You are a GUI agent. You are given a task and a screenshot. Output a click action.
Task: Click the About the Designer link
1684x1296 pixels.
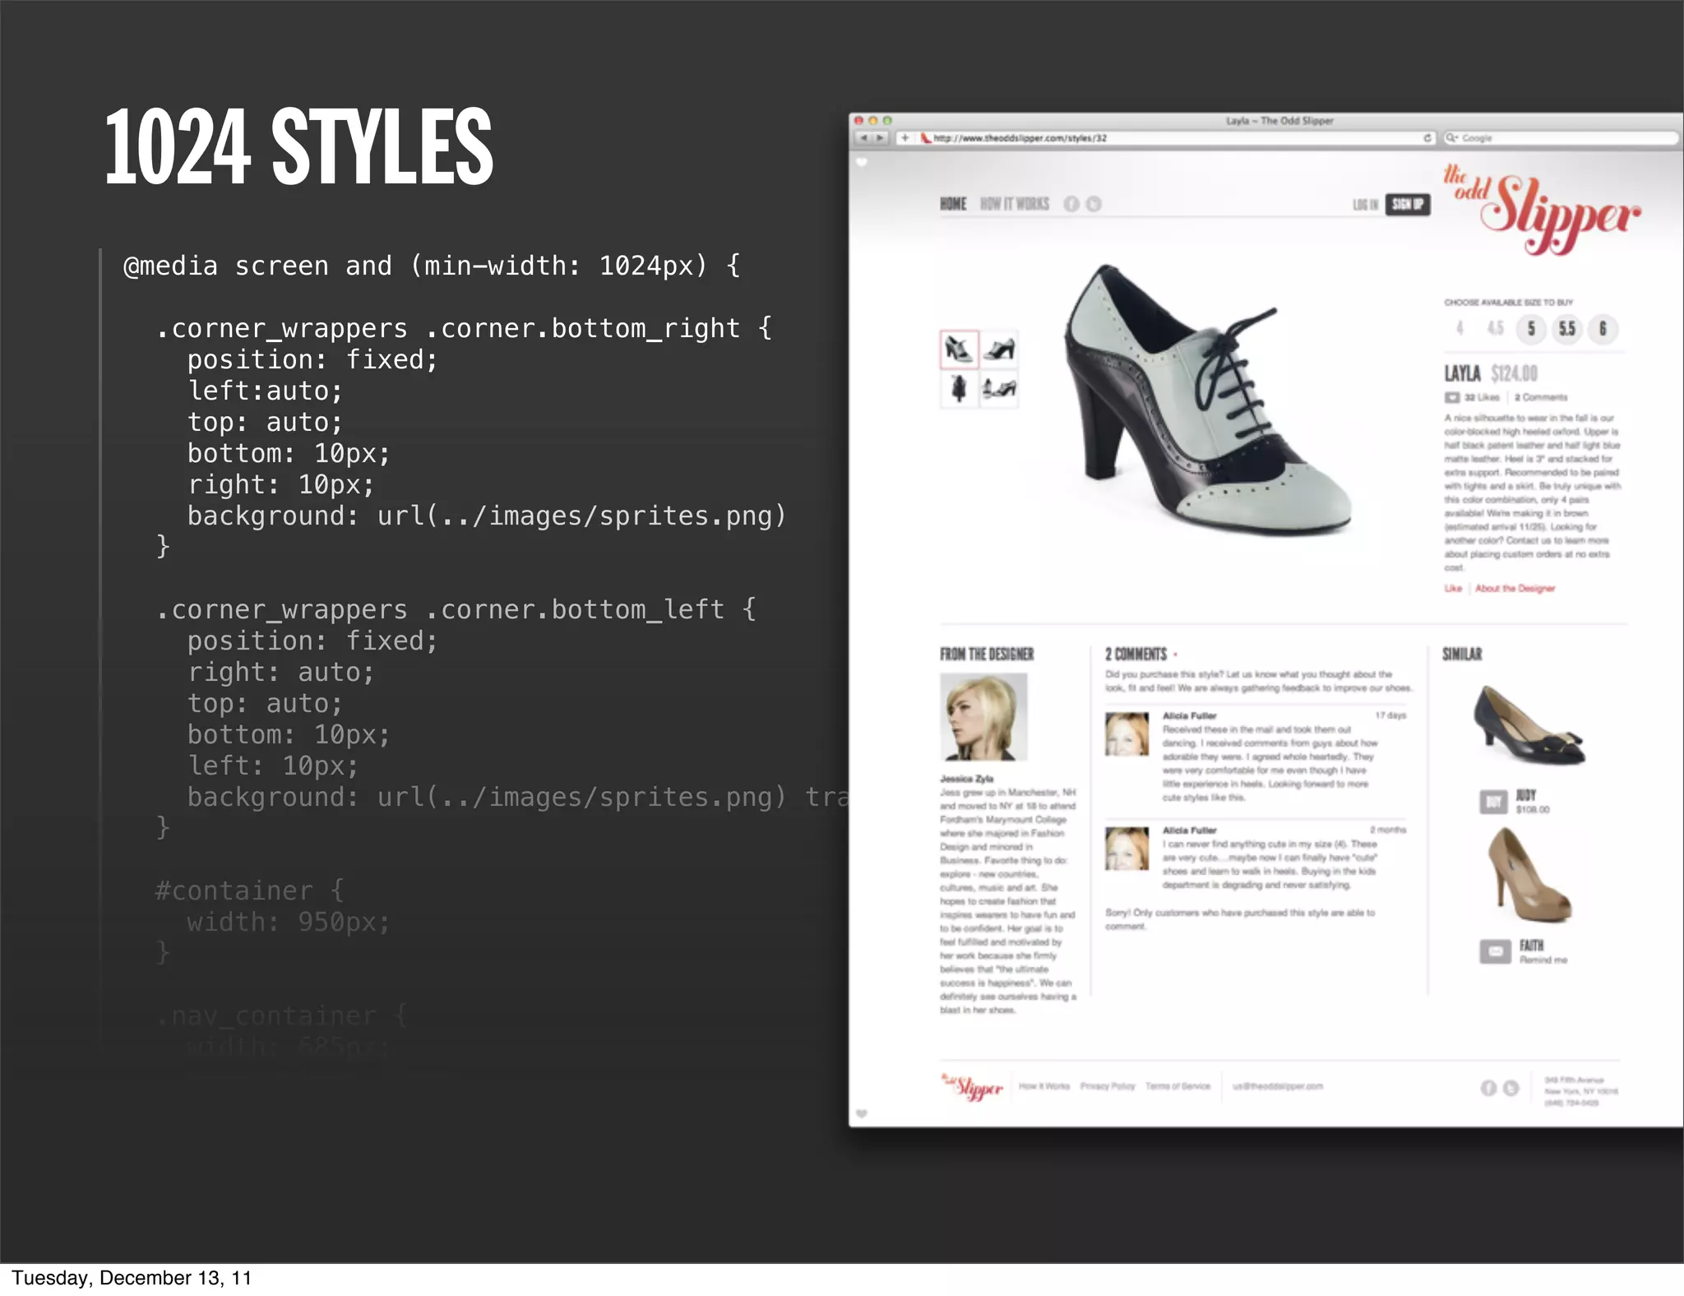click(x=1515, y=589)
